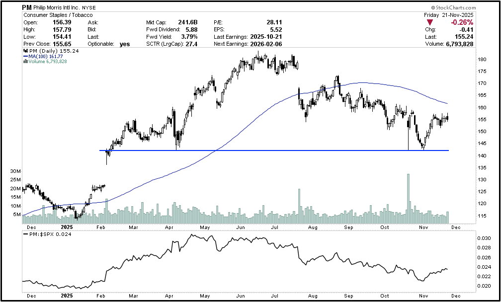
Task: Click the Next Earnings date 2026-02-06
Action: [265, 44]
